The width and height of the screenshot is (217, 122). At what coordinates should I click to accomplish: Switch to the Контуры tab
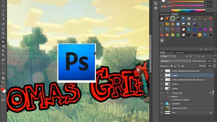180,53
